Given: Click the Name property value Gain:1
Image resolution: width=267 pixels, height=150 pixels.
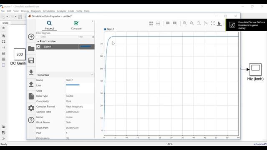Looking at the screenshot, I should [70, 80].
